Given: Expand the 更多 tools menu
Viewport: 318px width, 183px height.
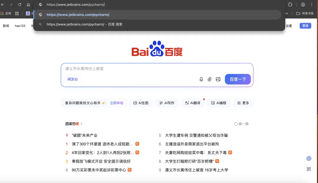Looking at the screenshot, I should 243,103.
